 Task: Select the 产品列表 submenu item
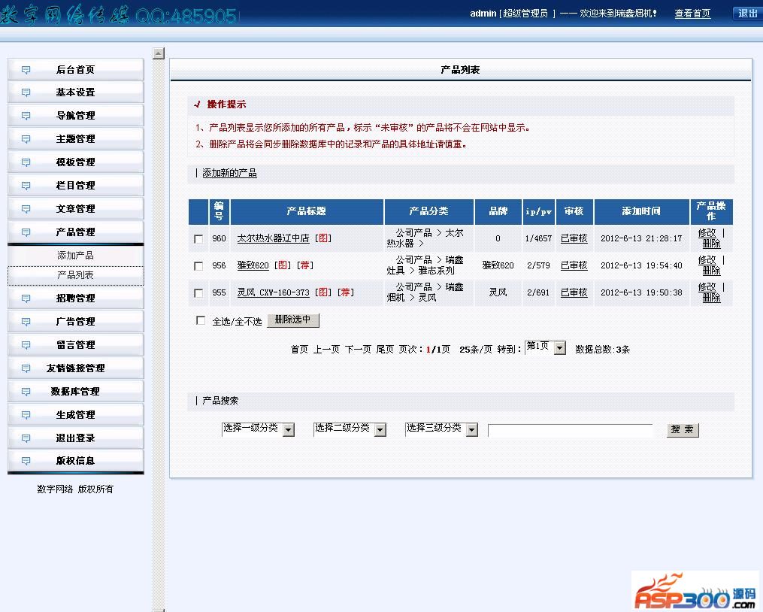76,276
